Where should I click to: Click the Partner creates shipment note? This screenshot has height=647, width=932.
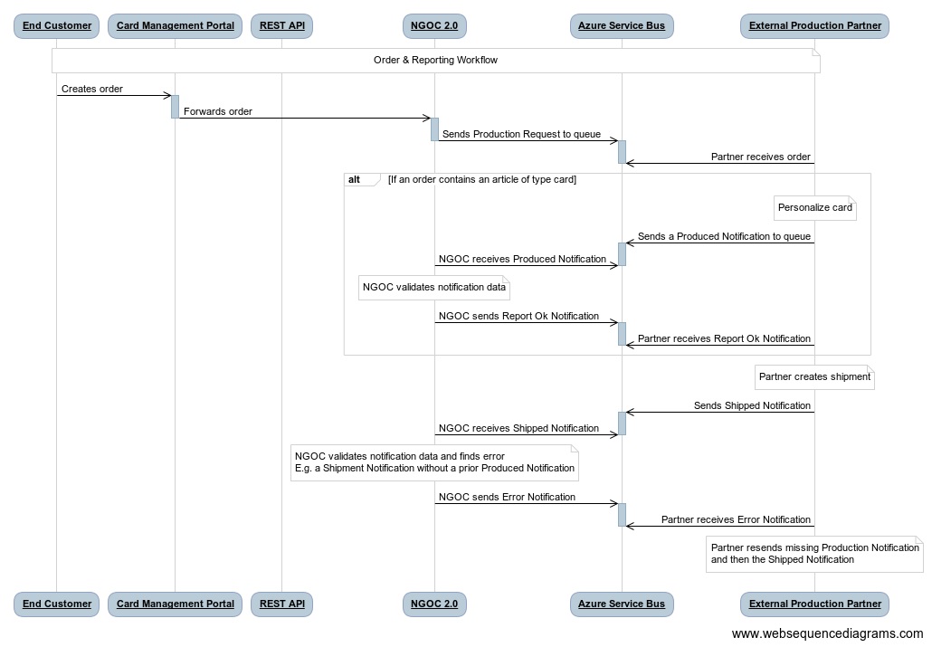pos(813,376)
